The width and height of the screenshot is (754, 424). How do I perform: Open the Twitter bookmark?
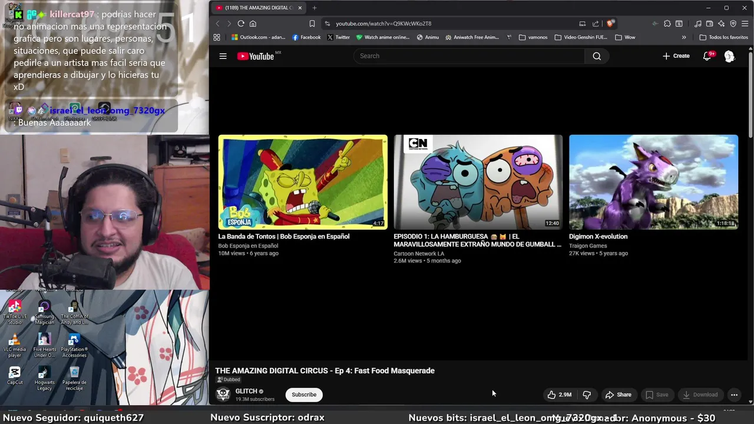pyautogui.click(x=339, y=37)
